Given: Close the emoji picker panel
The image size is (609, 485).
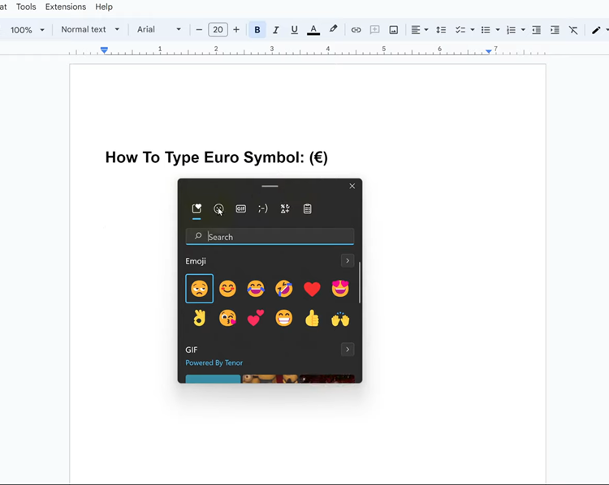Looking at the screenshot, I should point(352,187).
